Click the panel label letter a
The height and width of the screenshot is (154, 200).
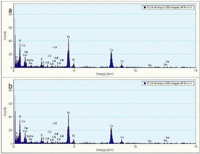10,11
